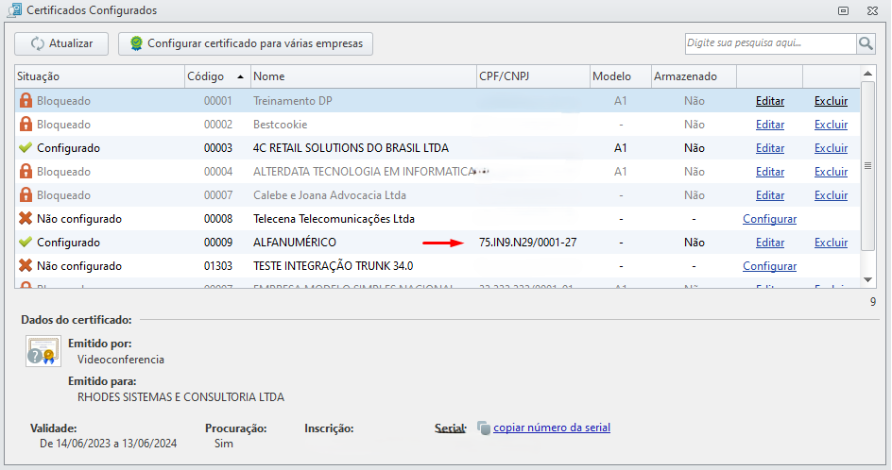
Task: Click the vertical scrollbar thumb
Action: point(867,165)
